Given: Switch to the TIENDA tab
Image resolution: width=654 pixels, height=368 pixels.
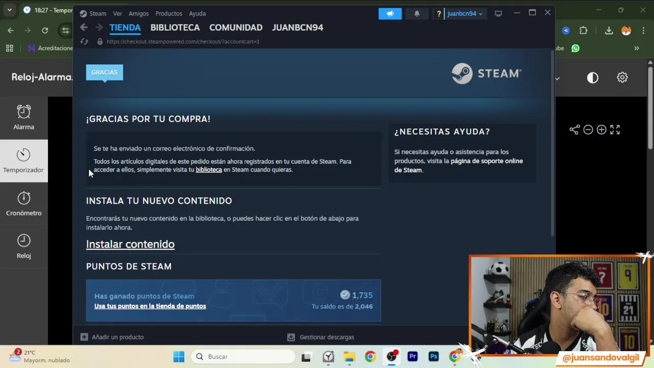Looking at the screenshot, I should 125,28.
